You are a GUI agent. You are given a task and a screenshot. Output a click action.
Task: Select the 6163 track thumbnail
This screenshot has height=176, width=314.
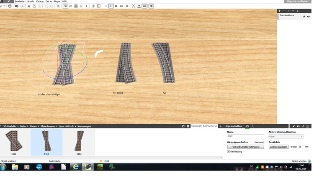pyautogui.click(x=79, y=142)
